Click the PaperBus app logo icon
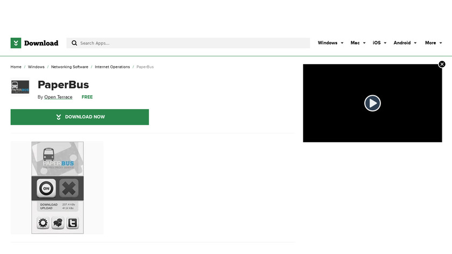 [20, 87]
